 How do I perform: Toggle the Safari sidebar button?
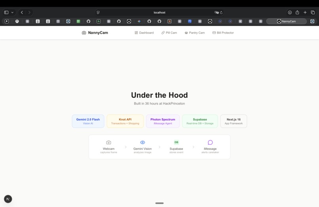coord(6,12)
